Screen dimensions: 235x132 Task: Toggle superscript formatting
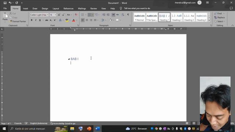[x=55, y=20]
